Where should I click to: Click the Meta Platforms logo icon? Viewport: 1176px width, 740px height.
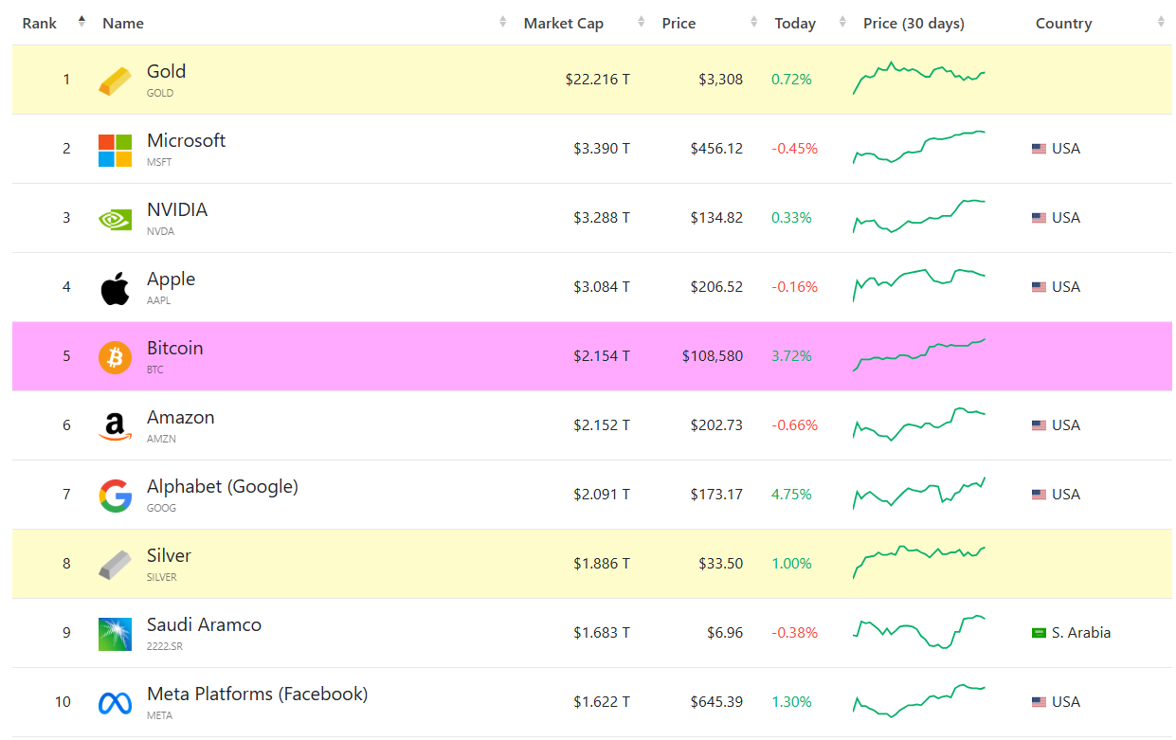click(115, 703)
